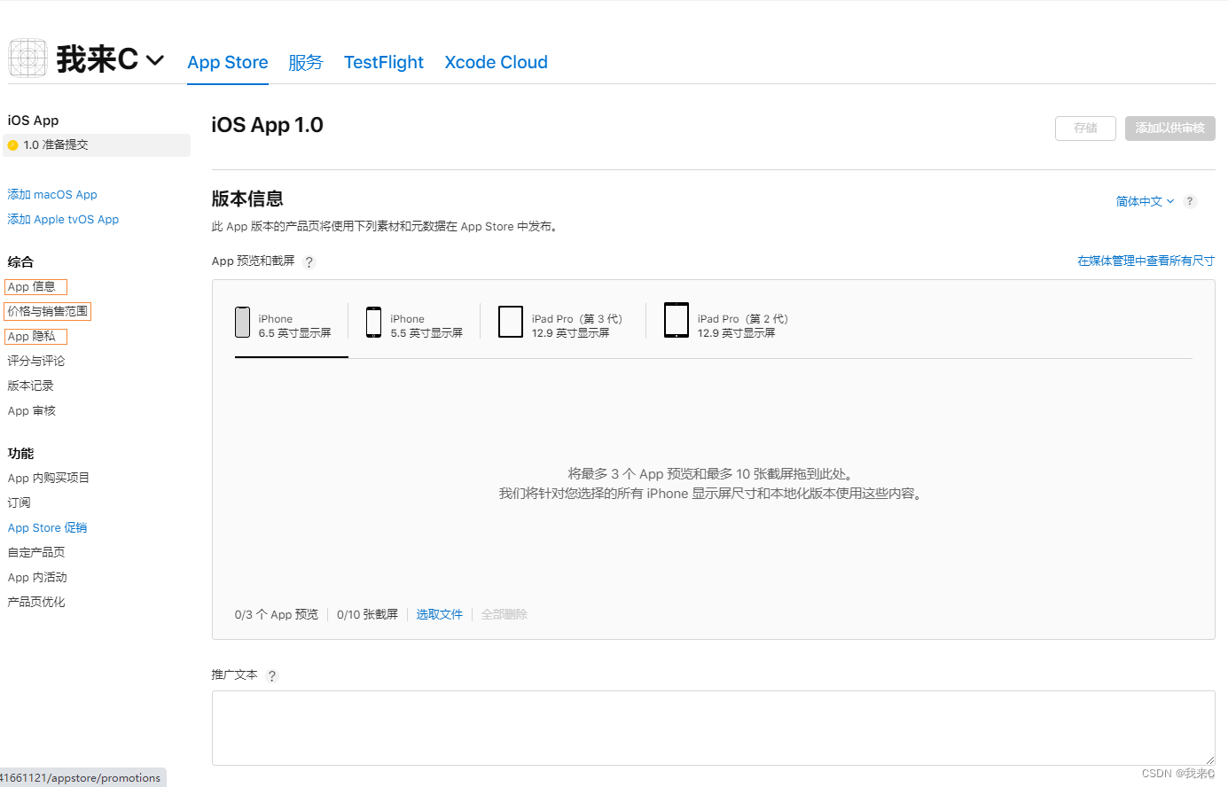
Task: Click the 选取文件 link
Action: pos(440,614)
